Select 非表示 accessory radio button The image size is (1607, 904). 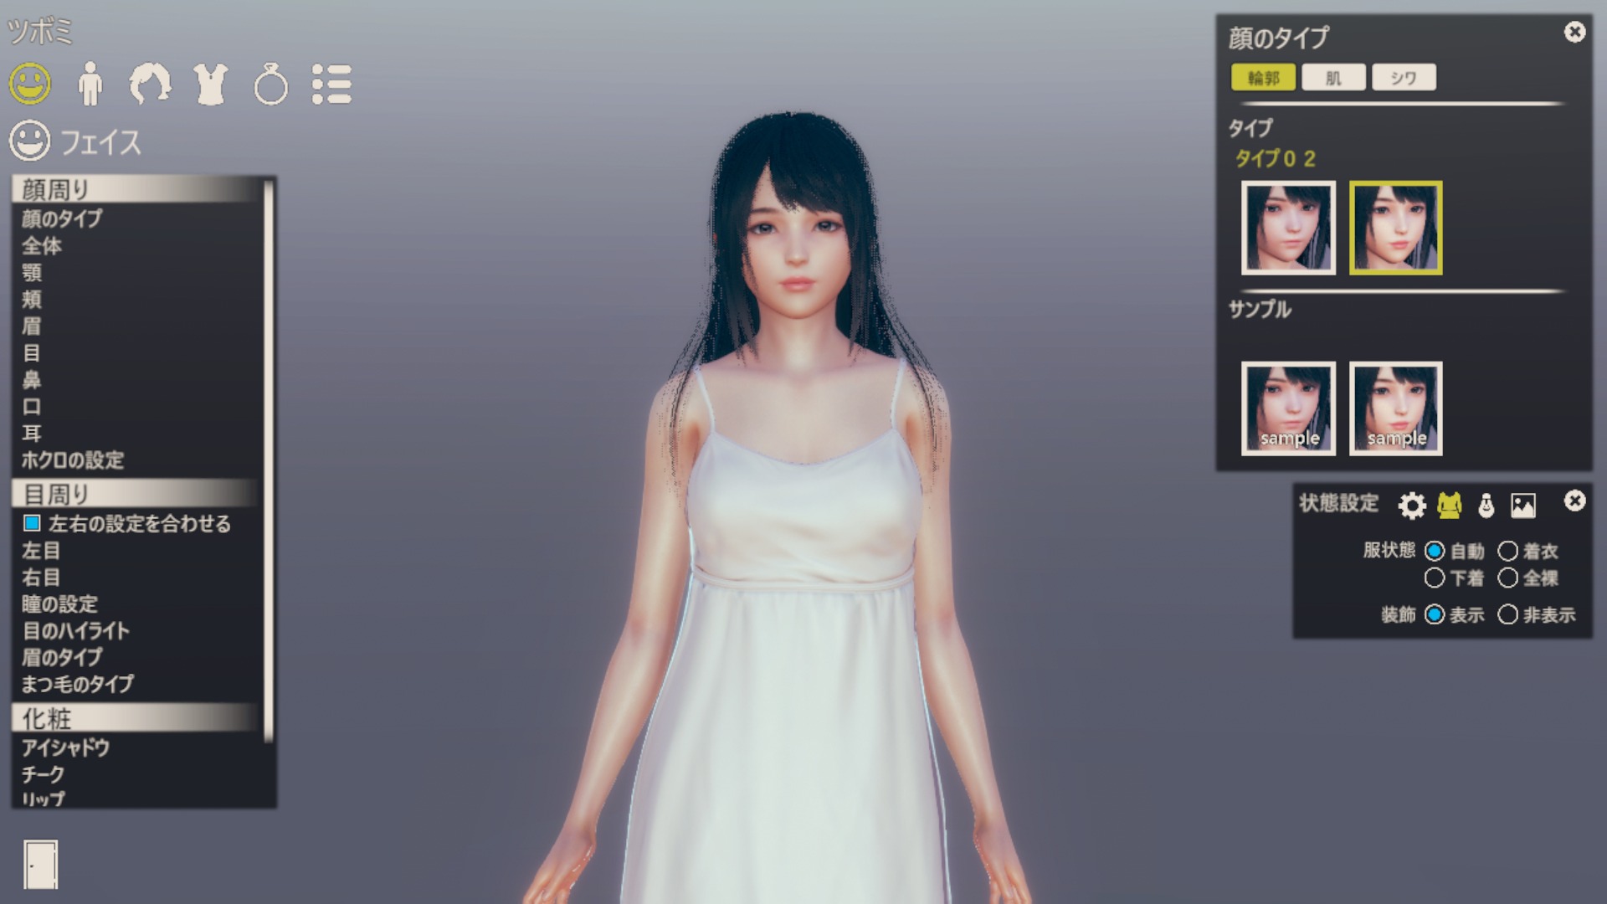pyautogui.click(x=1507, y=614)
